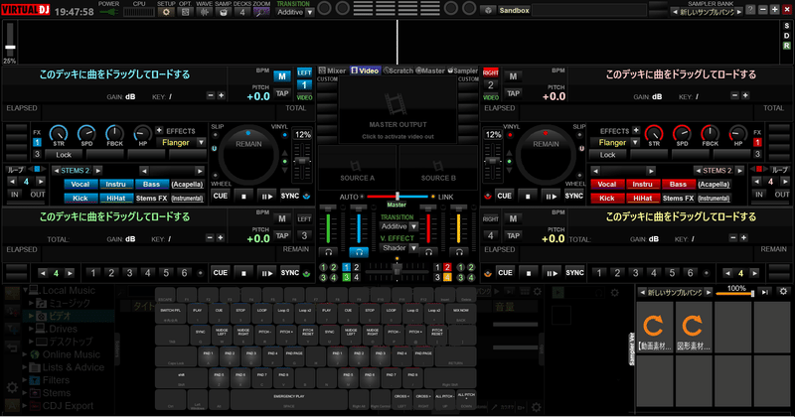Click headphone cue under green channel fader

tap(329, 251)
